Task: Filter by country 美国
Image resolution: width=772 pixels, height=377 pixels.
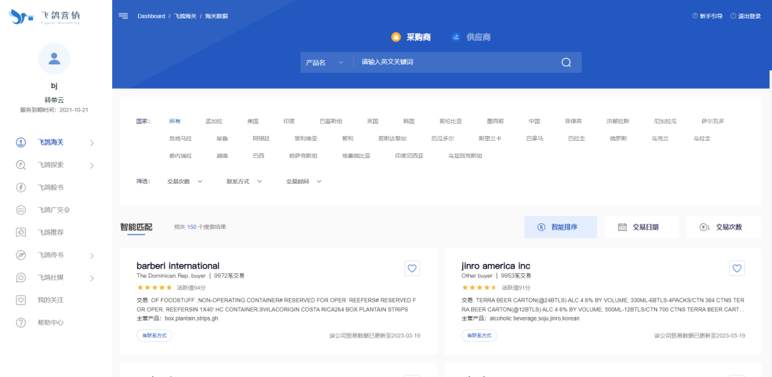Action: (x=252, y=121)
